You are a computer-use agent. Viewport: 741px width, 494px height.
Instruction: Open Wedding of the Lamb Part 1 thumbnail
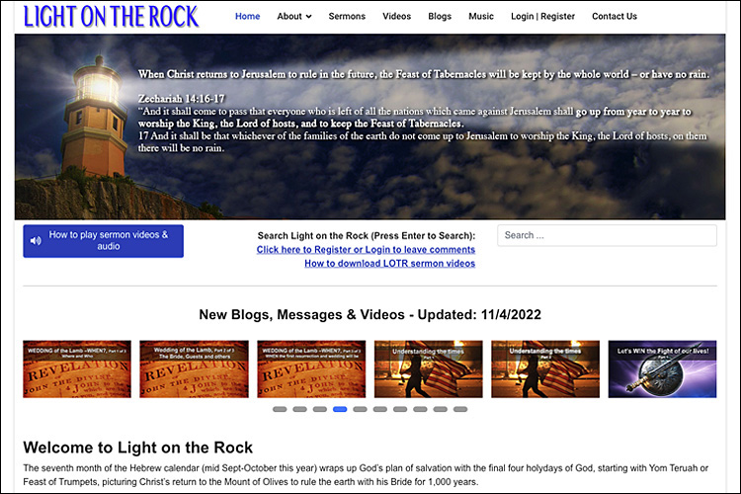pyautogui.click(x=77, y=370)
